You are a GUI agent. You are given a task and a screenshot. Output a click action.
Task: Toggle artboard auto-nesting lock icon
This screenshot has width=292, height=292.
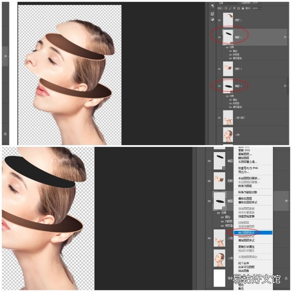[x=238, y=9]
